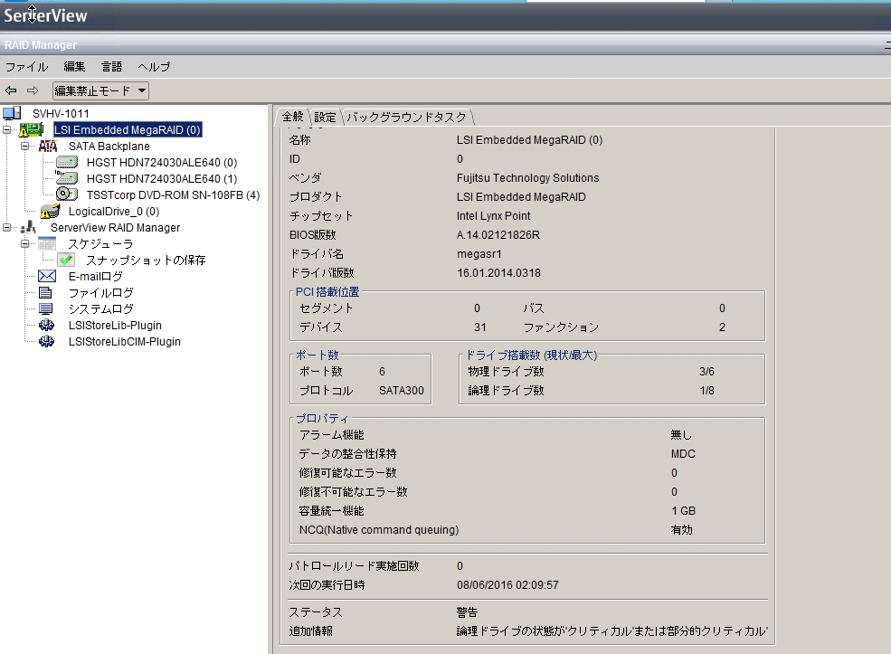Click the data consistency value MDC
This screenshot has height=654, width=891.
(x=683, y=454)
